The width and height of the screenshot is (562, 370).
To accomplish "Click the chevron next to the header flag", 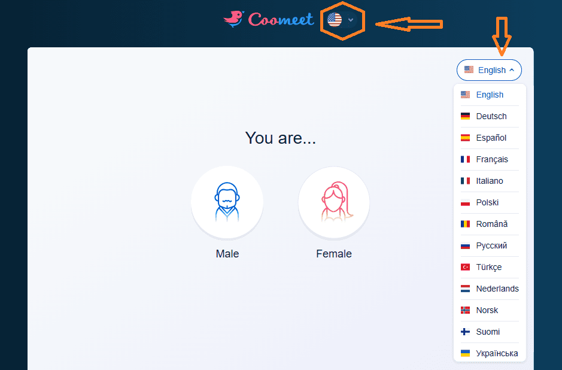I will [351, 19].
